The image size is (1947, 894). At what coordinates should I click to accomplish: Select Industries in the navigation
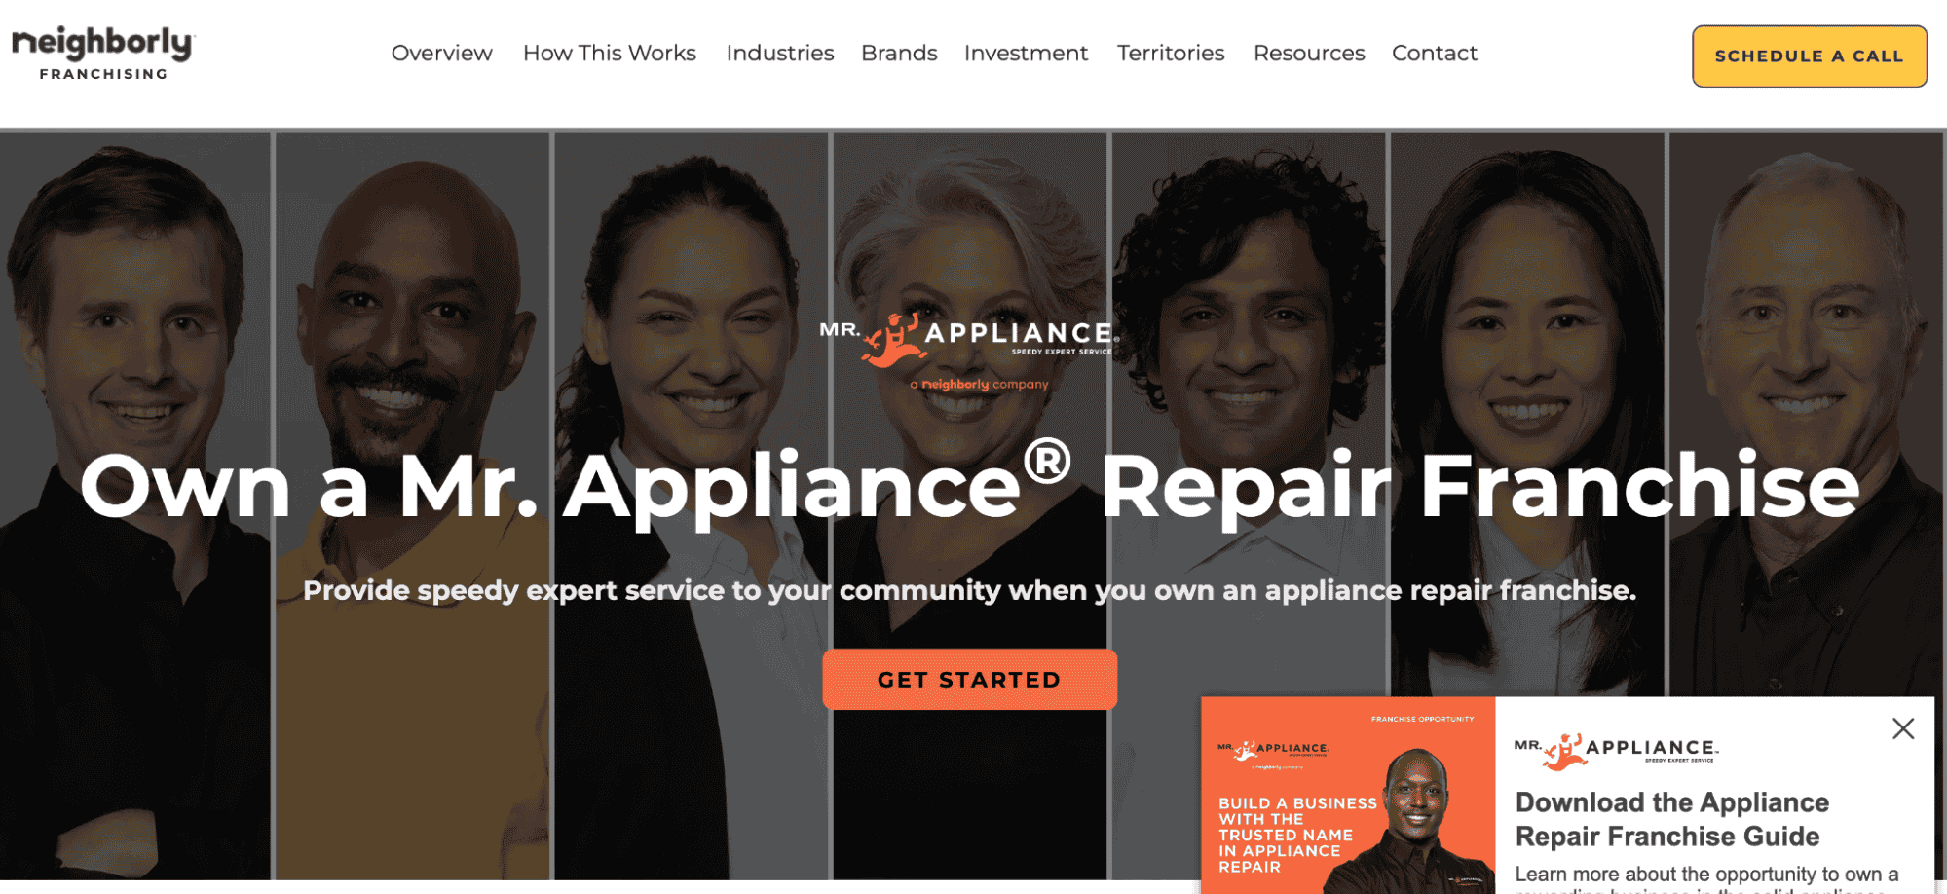[x=780, y=54]
